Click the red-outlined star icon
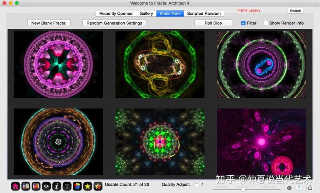320x193 pixels. (x=98, y=186)
